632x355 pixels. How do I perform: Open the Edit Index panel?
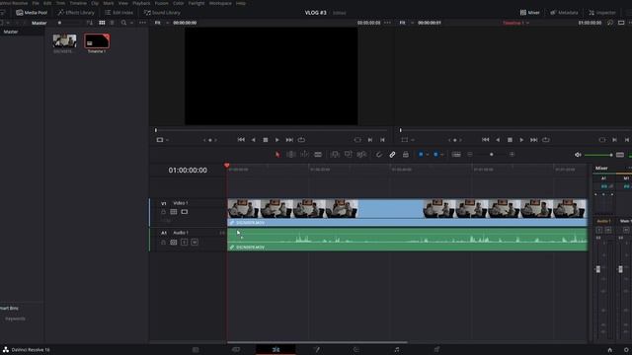[118, 13]
